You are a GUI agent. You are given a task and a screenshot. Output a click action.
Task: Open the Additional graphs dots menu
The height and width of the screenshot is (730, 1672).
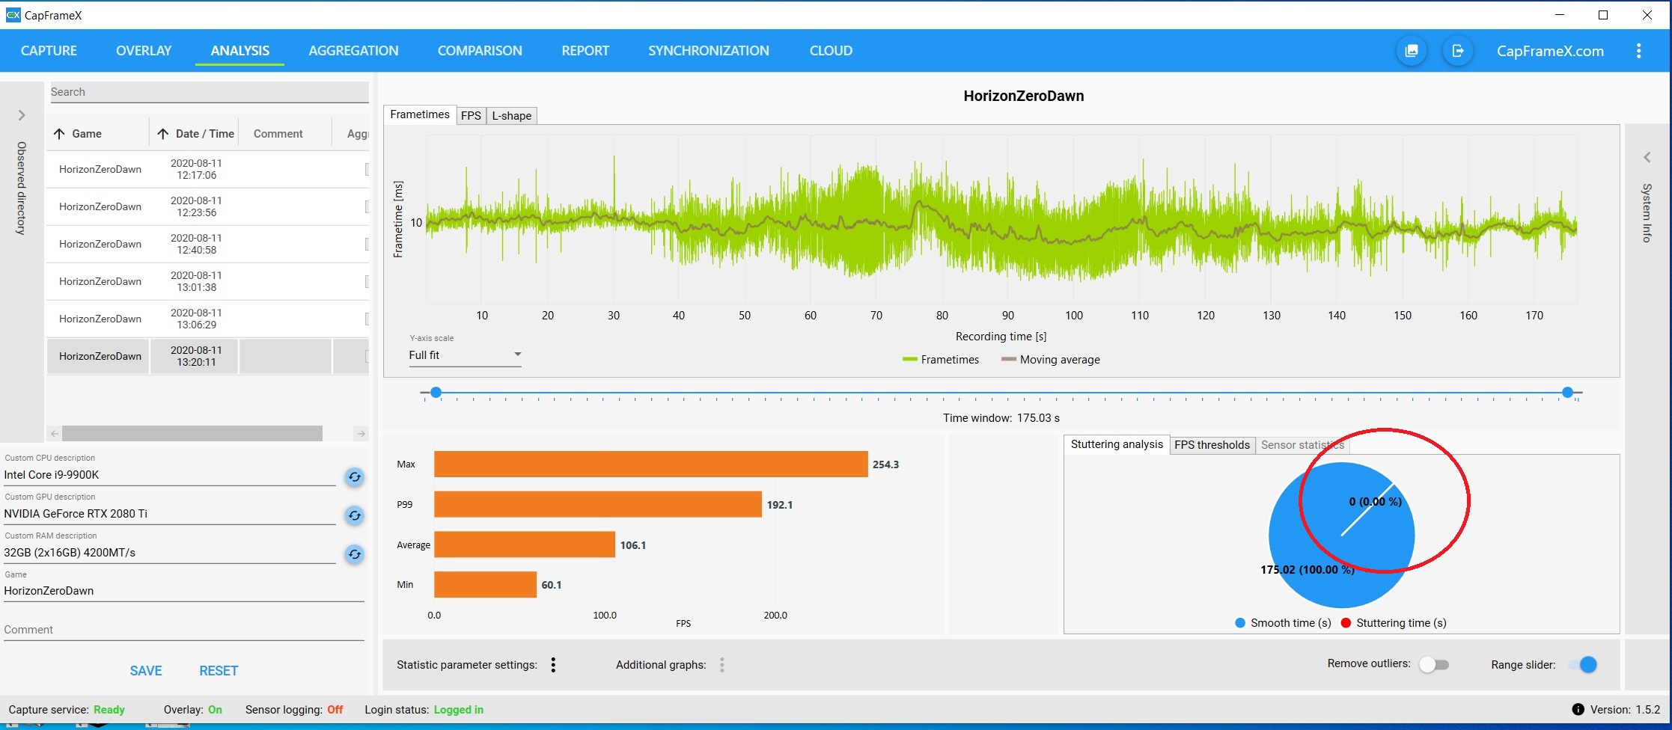coord(722,665)
